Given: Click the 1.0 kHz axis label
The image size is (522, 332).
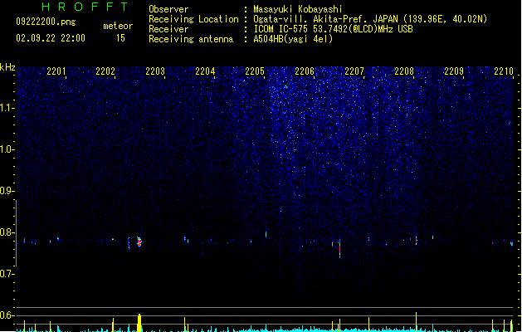Looking at the screenshot, I should point(7,149).
